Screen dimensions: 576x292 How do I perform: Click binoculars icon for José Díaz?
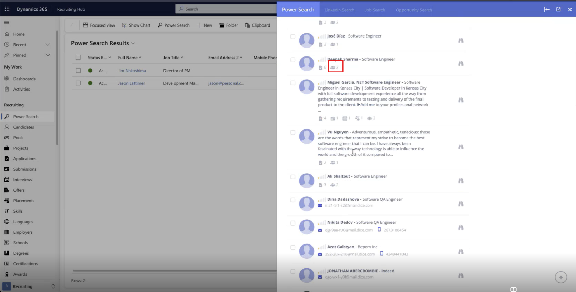460,40
